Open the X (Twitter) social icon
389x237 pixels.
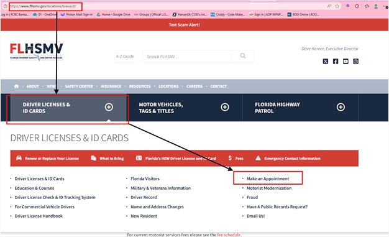tap(326, 61)
